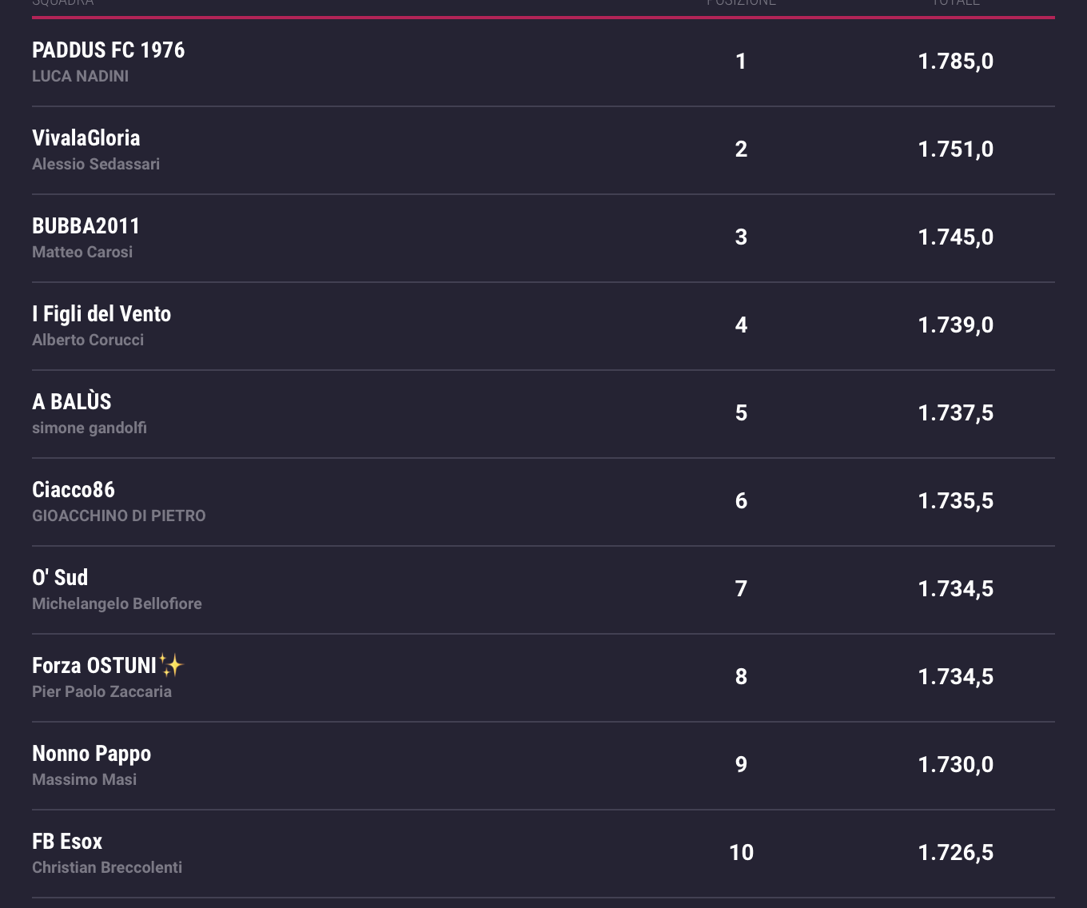Select VivalaGloria team name

[86, 138]
